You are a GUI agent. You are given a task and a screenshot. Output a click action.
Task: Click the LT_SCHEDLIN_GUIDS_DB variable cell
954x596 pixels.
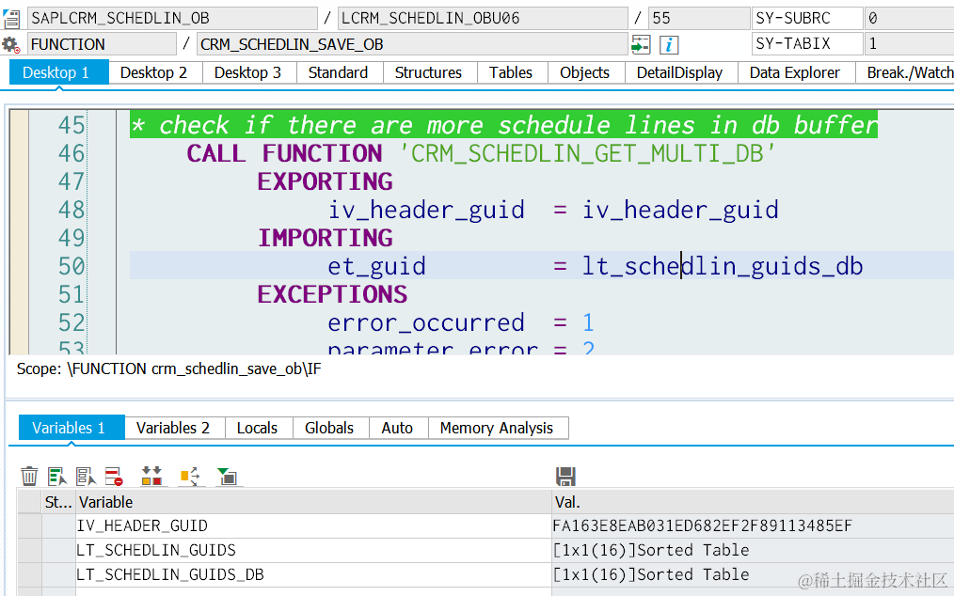pyautogui.click(x=312, y=574)
